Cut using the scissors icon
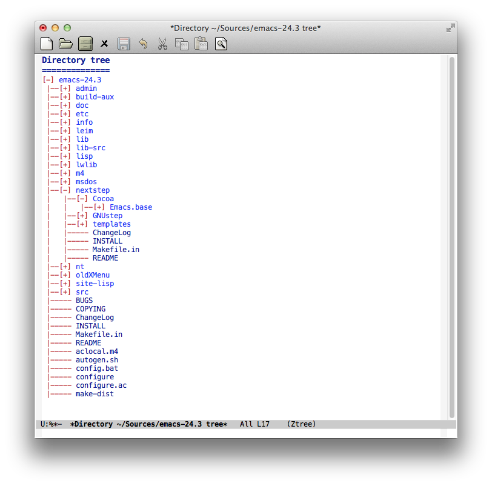This screenshot has height=486, width=492. click(162, 44)
